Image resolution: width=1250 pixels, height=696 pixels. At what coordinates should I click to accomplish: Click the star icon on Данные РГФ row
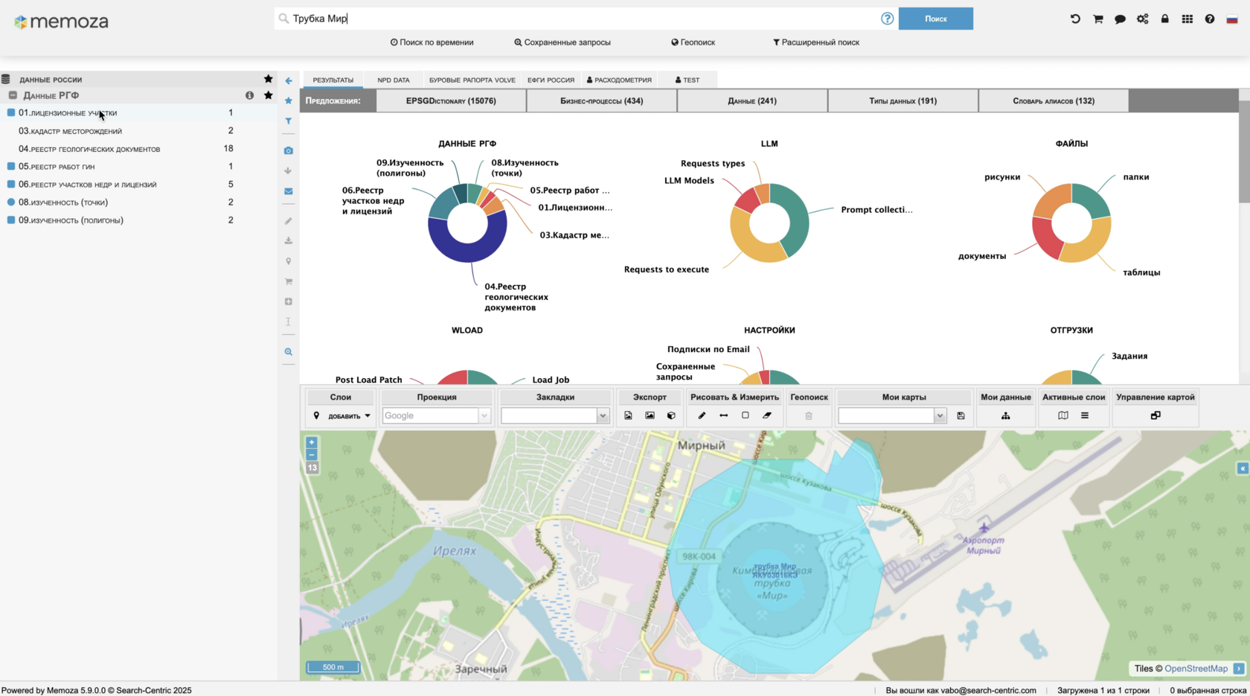point(269,95)
